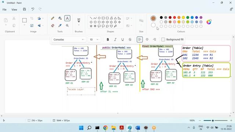
Task: Click the Save icon
Action: point(25,9)
